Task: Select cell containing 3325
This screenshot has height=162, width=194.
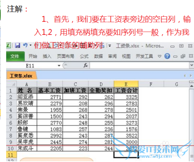Action: pos(126,97)
